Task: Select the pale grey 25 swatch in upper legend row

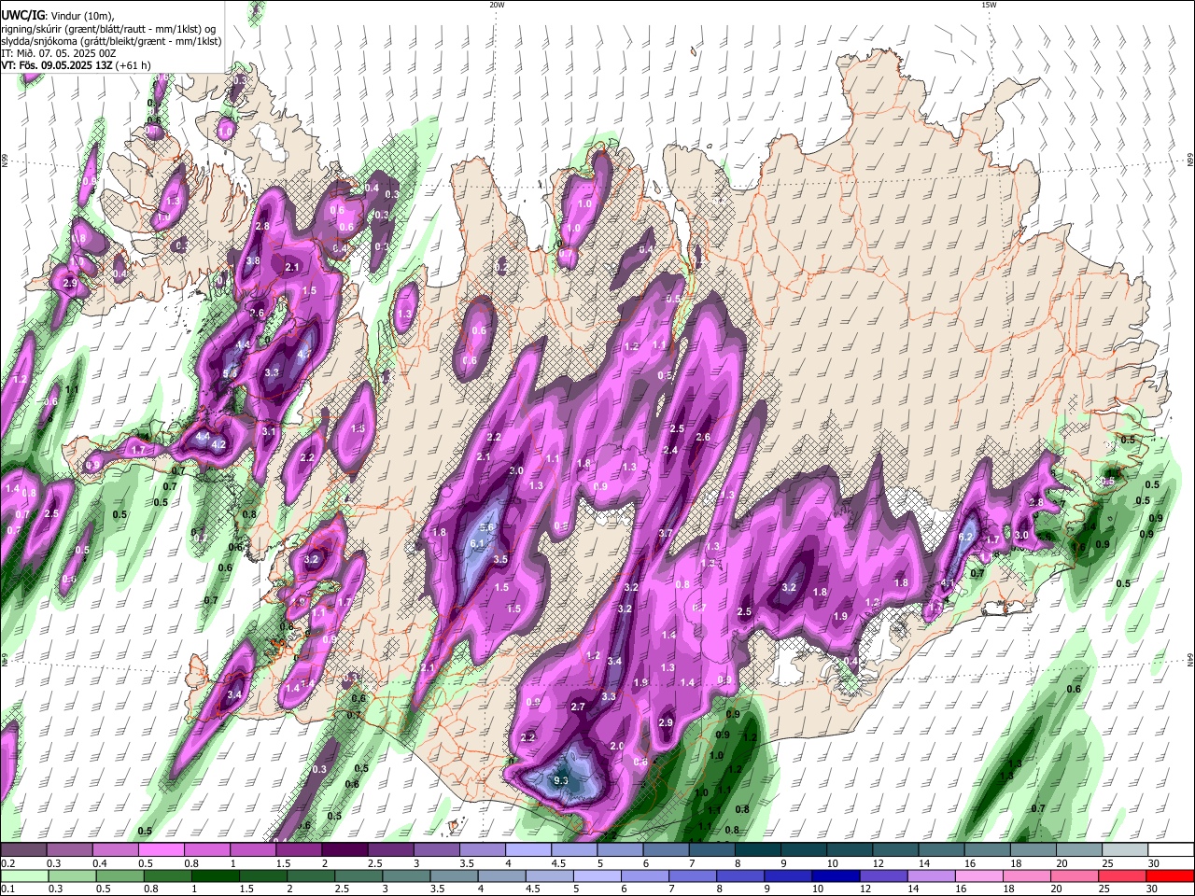Action: [1125, 850]
